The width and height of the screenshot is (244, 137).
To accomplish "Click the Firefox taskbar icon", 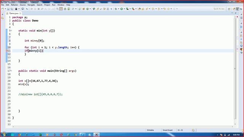I will click(19, 135).
